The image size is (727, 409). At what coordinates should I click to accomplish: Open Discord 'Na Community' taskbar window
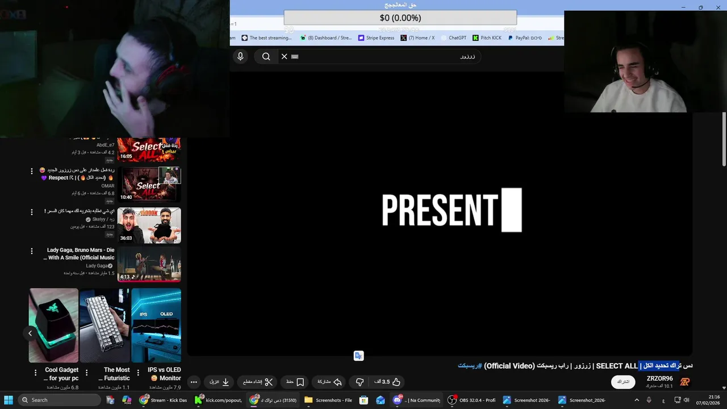417,400
